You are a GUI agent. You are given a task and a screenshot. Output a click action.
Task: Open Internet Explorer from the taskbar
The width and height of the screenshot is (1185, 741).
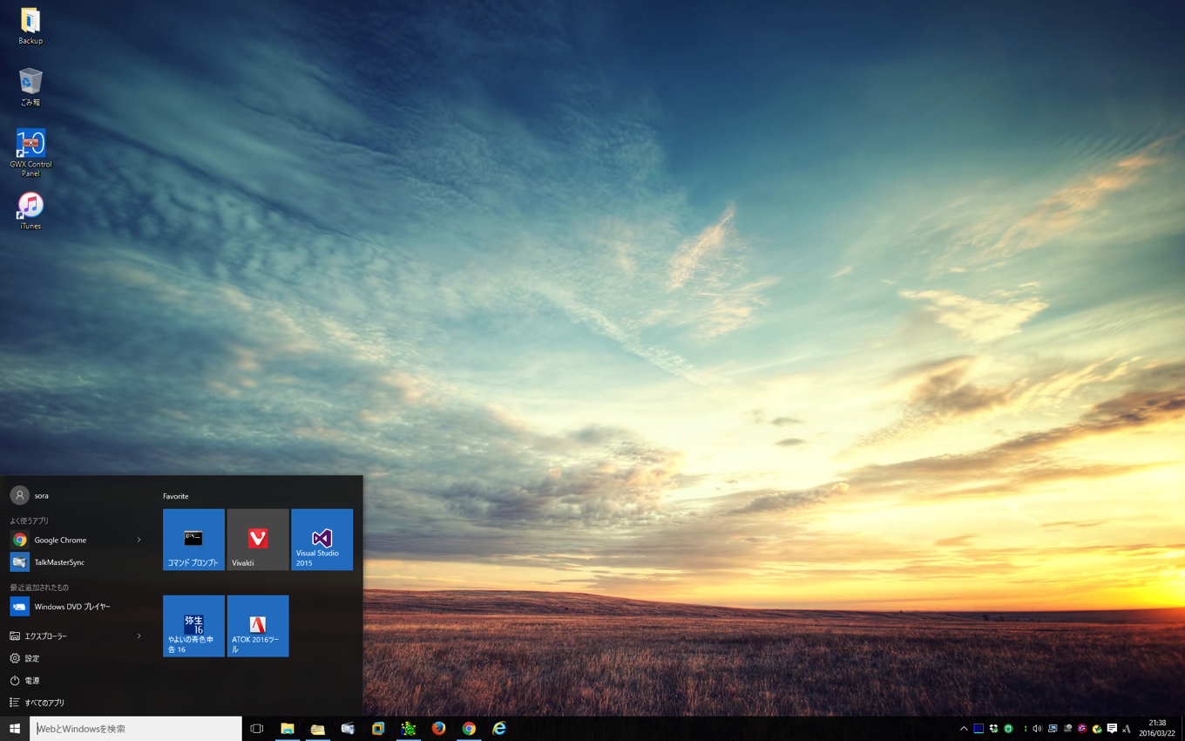point(499,729)
